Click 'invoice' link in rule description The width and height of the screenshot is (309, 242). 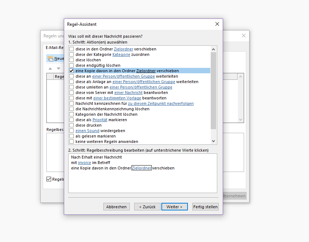click(x=85, y=163)
